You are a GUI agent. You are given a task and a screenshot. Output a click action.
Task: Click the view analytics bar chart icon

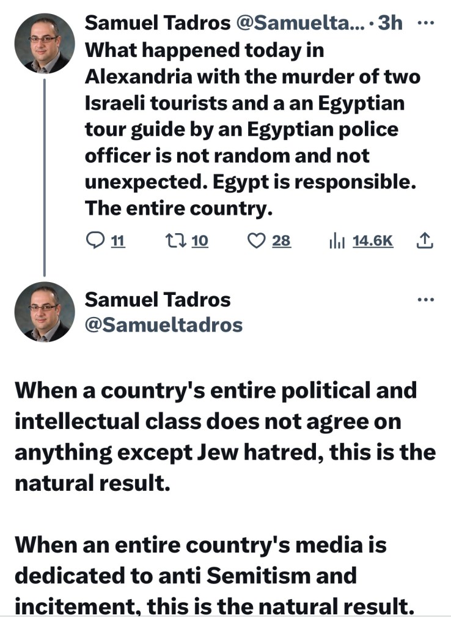pyautogui.click(x=336, y=241)
